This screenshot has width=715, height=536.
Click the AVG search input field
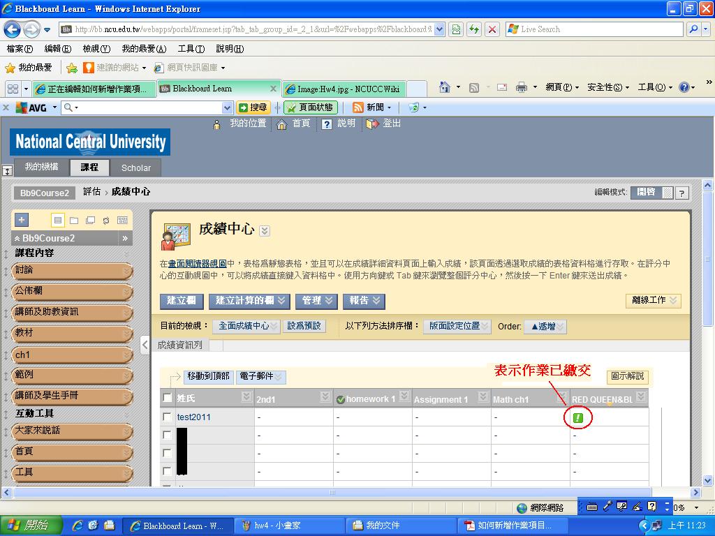147,107
